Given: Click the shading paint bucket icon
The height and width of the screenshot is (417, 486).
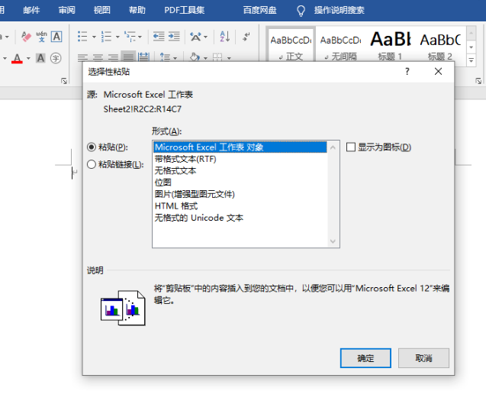Looking at the screenshot, I should (x=195, y=58).
